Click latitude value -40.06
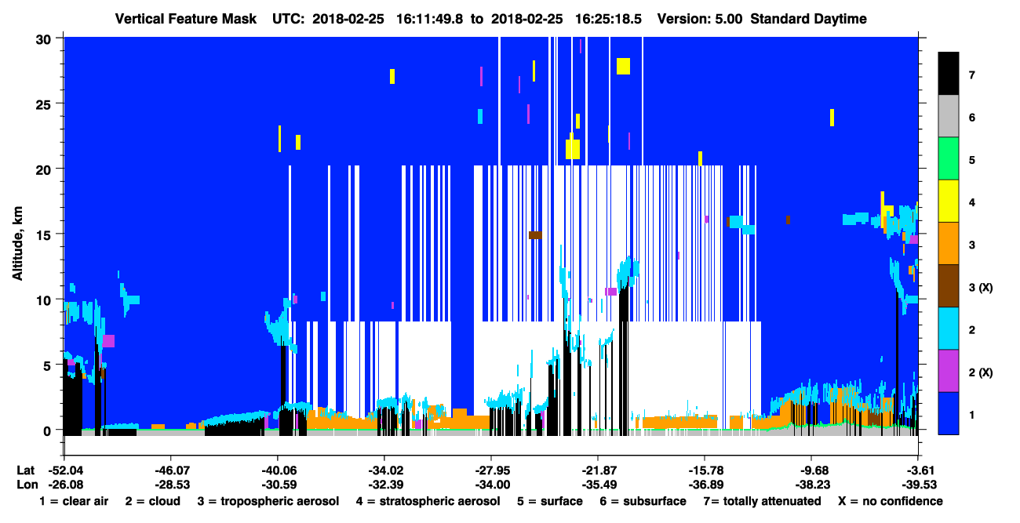Screen dimensions: 1020x523 coord(277,470)
